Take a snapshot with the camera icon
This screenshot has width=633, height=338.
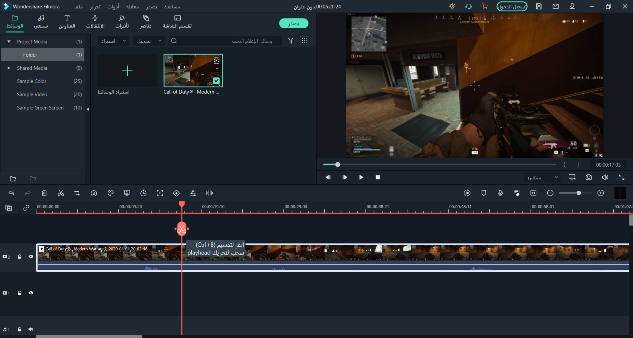[x=589, y=177]
